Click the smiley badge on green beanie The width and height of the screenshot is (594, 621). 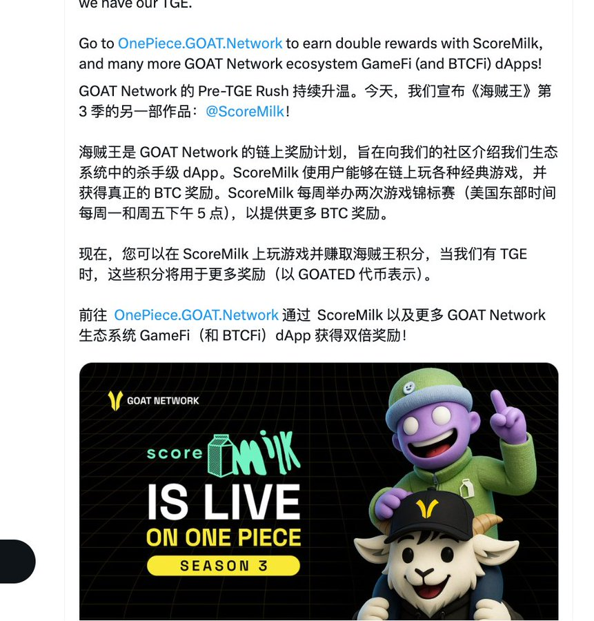point(408,387)
